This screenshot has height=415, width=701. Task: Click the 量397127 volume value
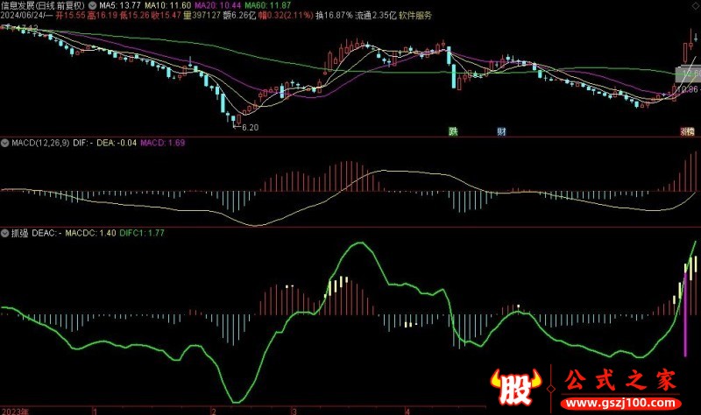pyautogui.click(x=202, y=16)
